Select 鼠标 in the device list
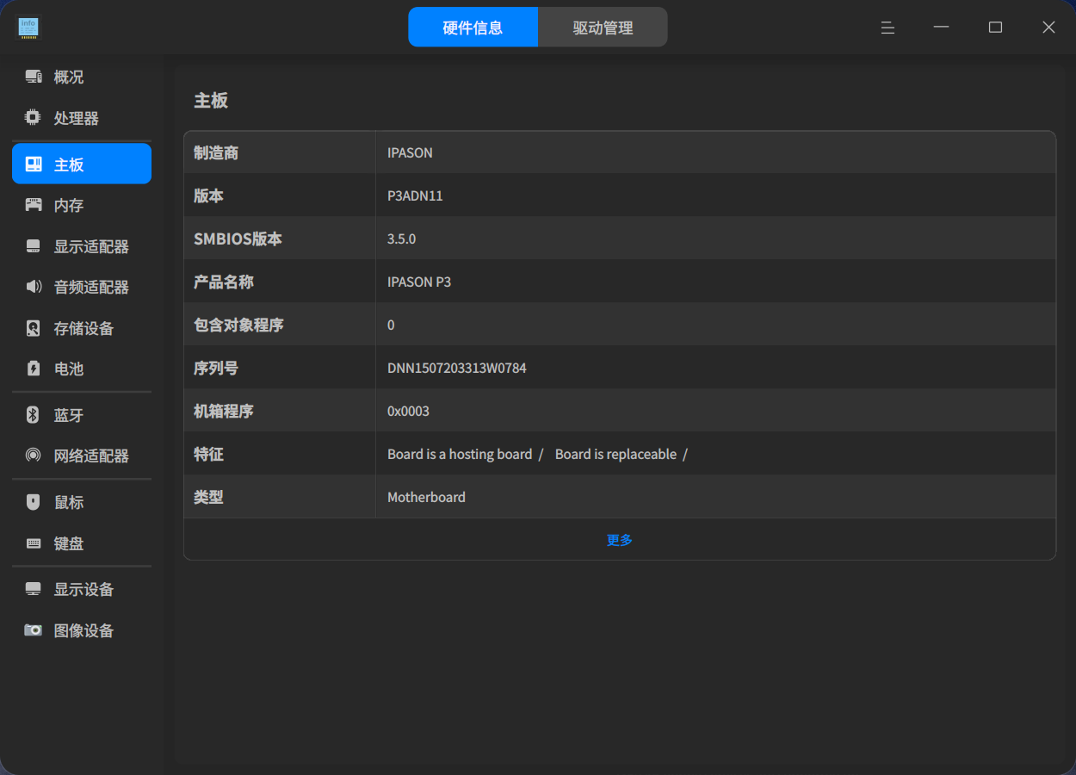Screen dimensions: 1076x775 pyautogui.click(x=82, y=502)
